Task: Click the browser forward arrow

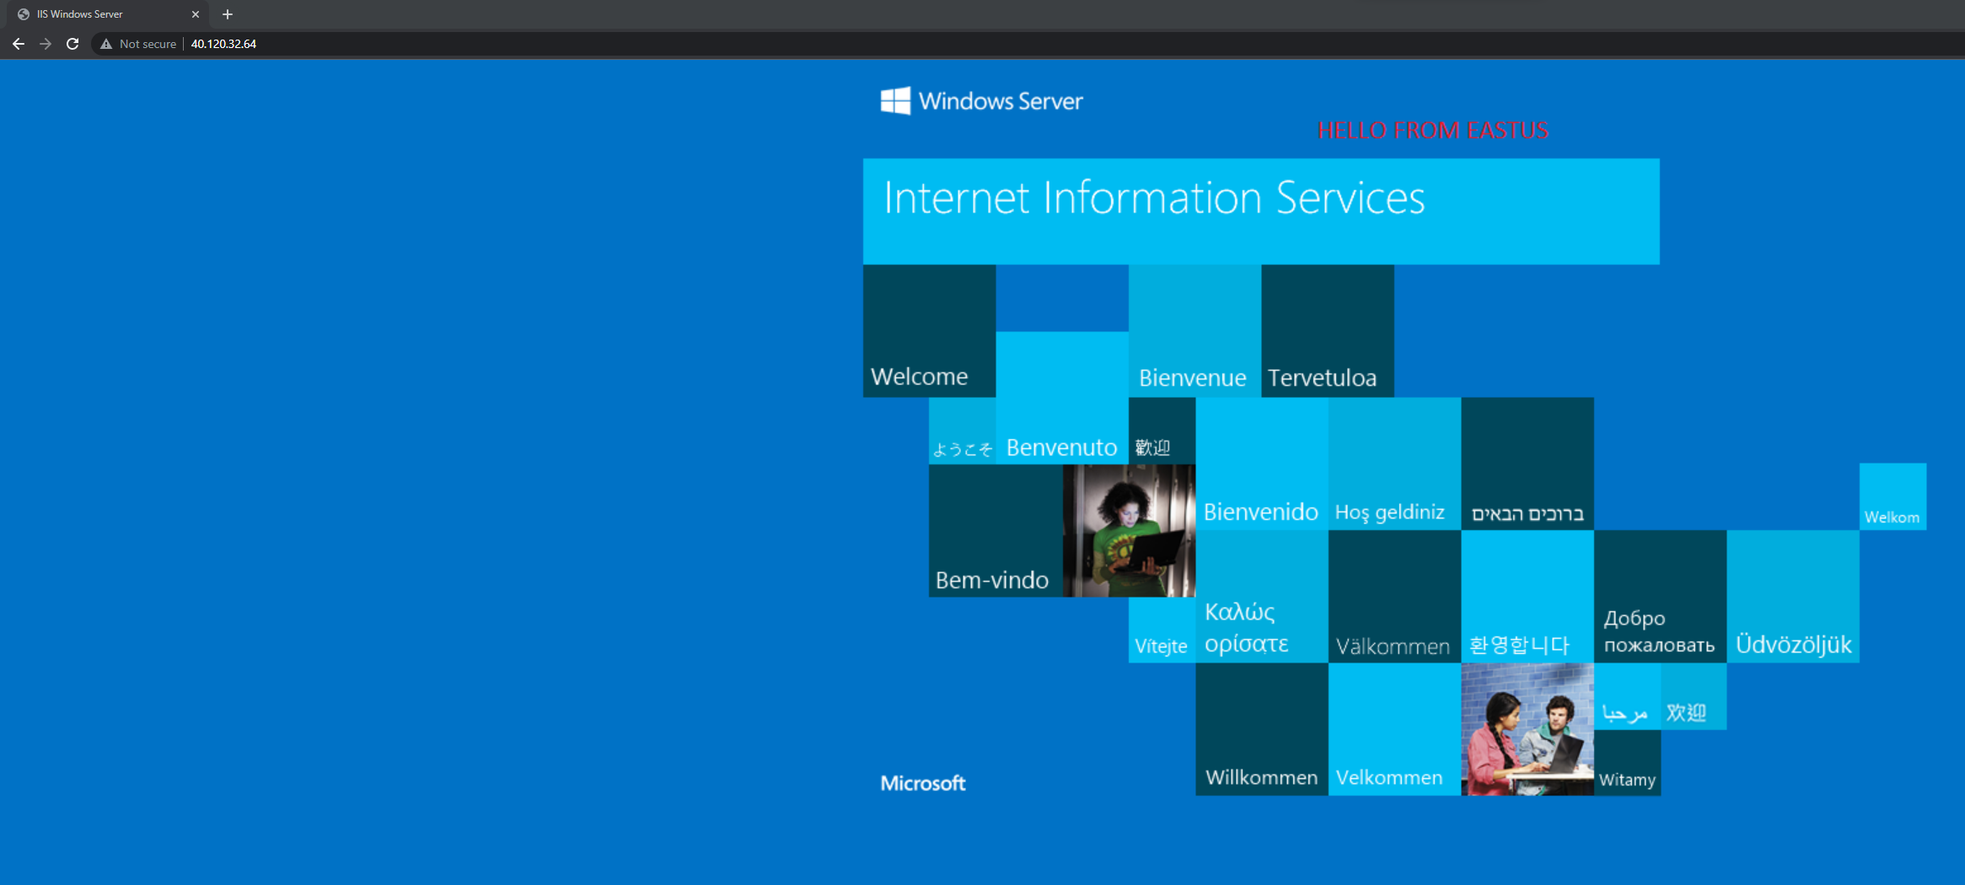Action: tap(46, 44)
